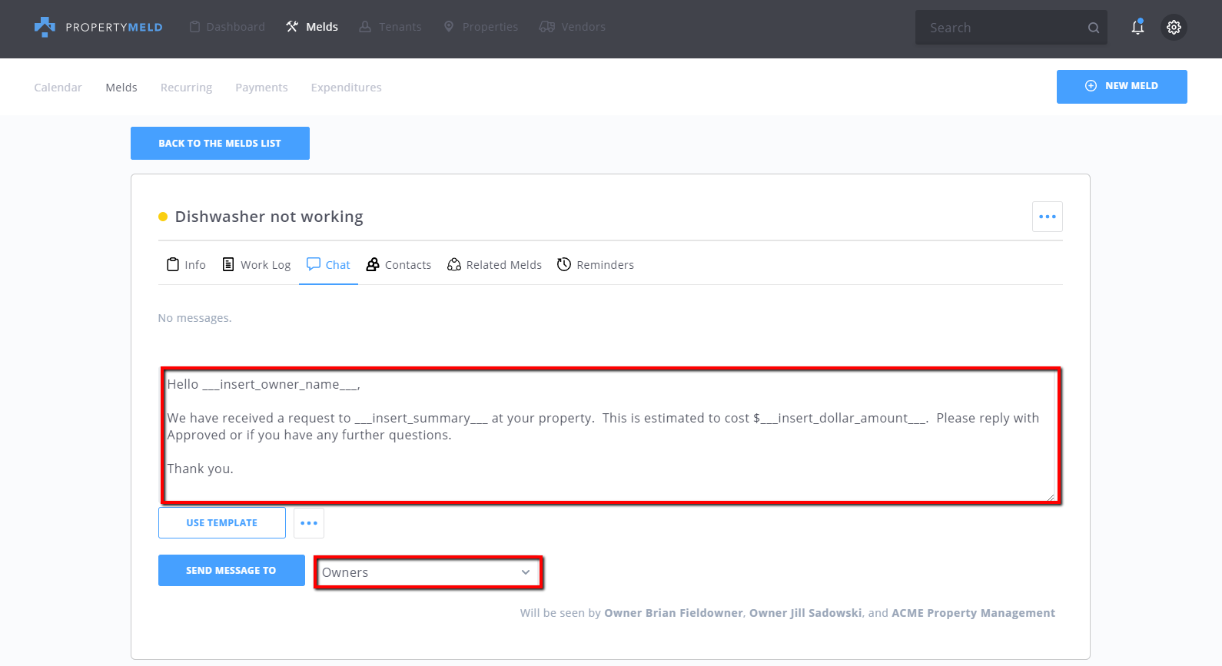Open the Work Log tab
The image size is (1222, 666).
(x=257, y=264)
